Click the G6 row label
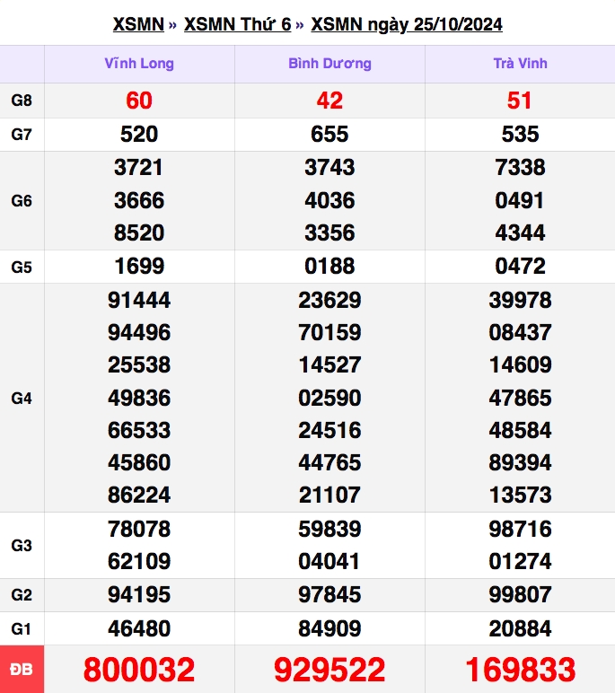 pyautogui.click(x=22, y=201)
